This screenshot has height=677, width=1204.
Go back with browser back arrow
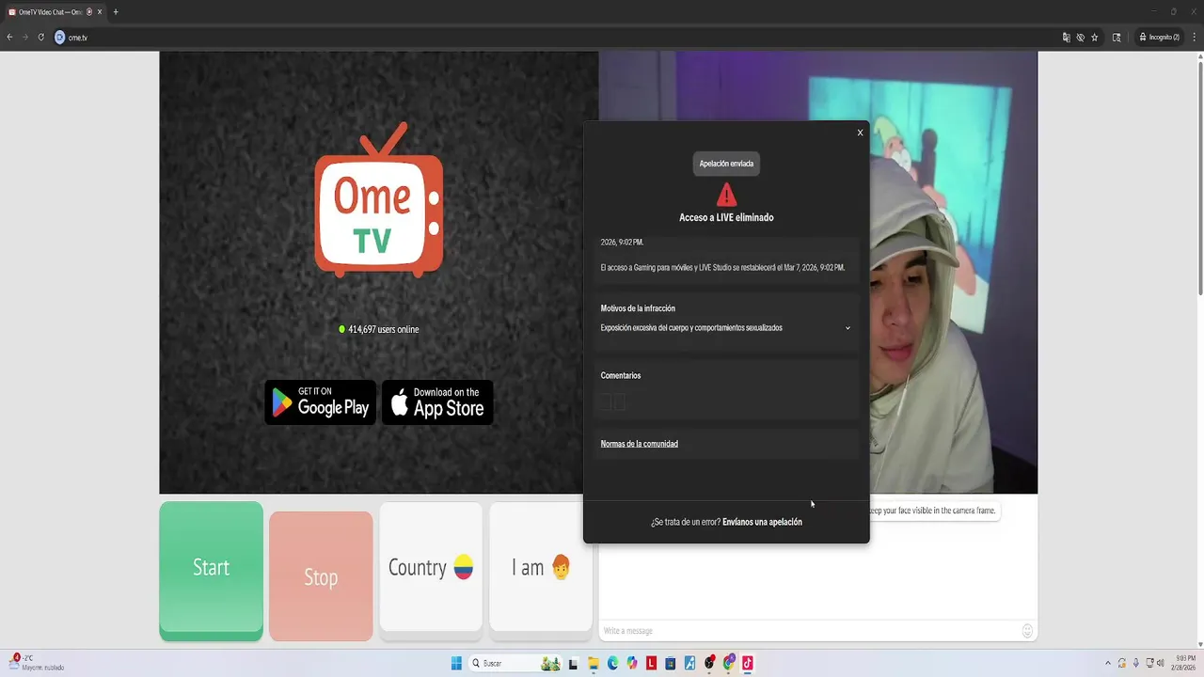click(9, 38)
